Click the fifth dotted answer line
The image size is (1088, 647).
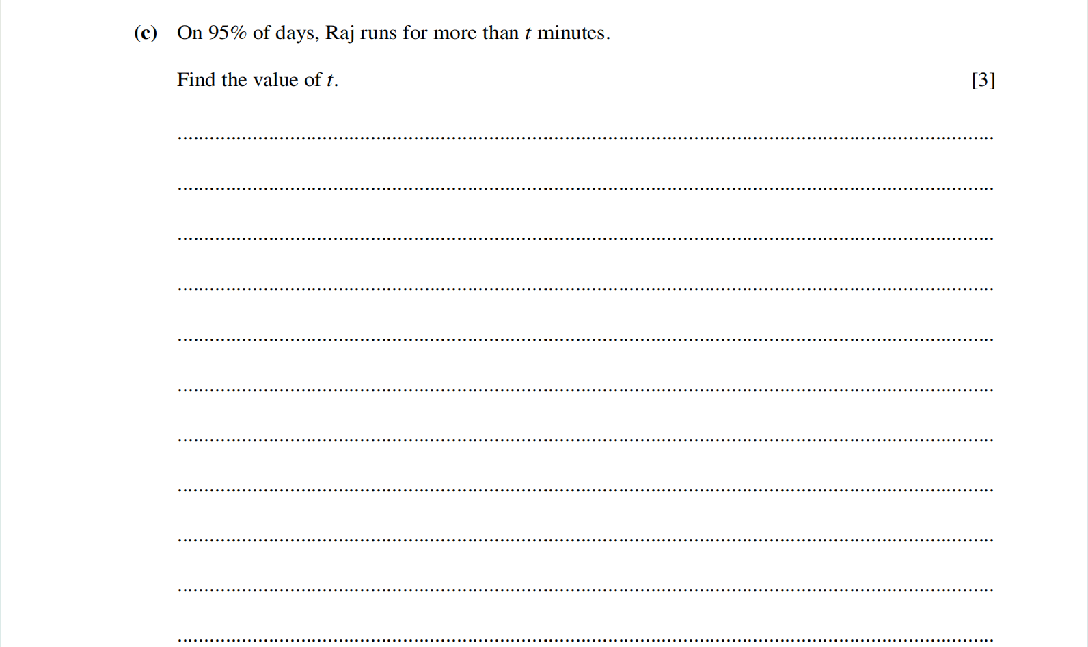(x=585, y=339)
